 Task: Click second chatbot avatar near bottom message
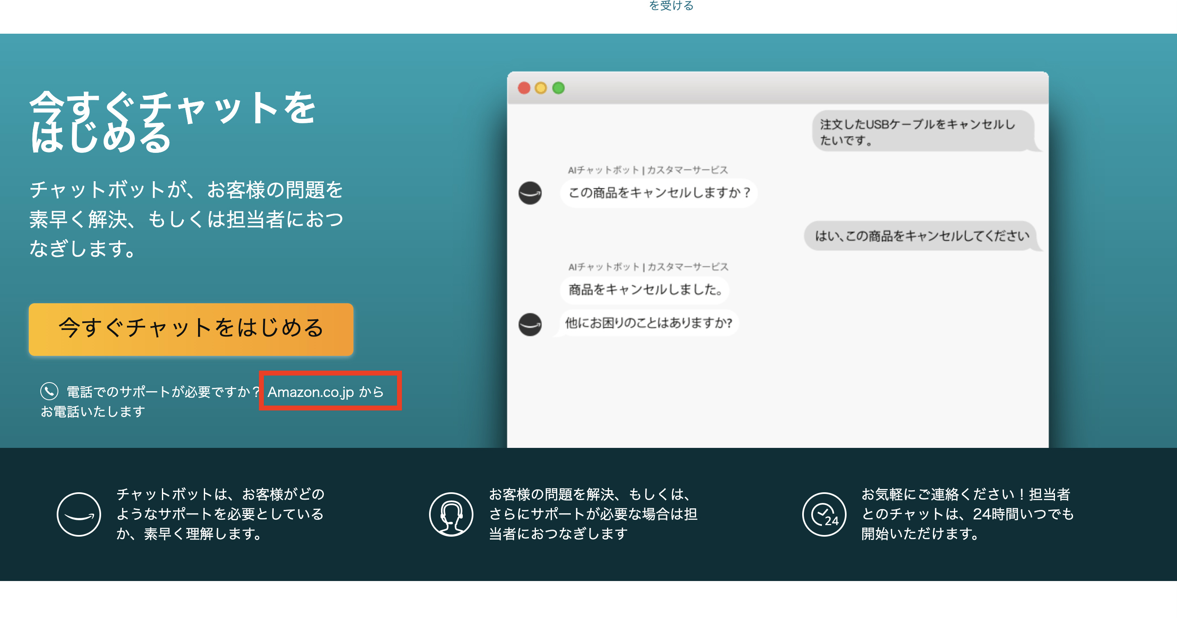coord(530,324)
